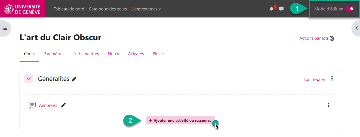Open the Plus tab dropdown

[158, 54]
